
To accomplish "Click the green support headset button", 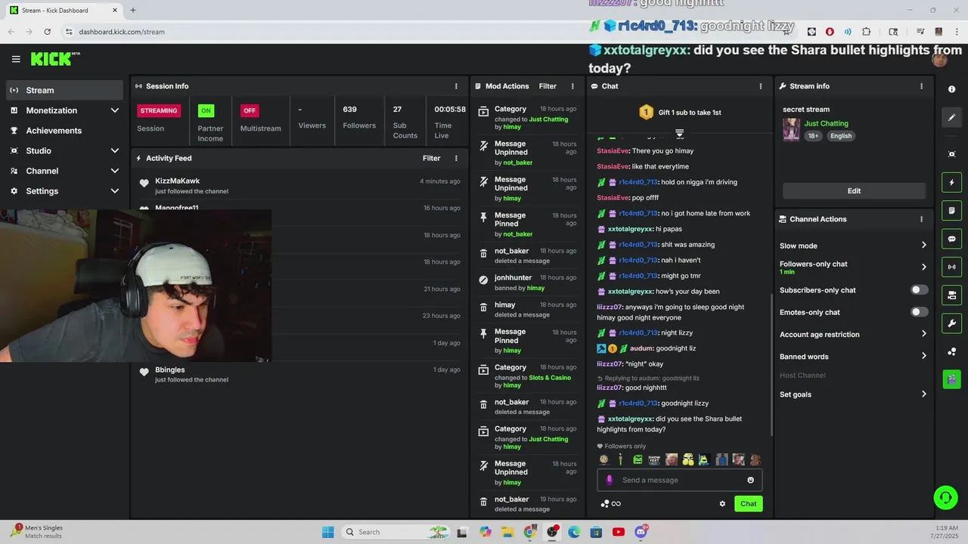I will (945, 496).
